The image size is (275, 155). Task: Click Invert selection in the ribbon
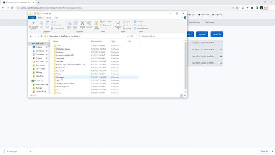[x=141, y=28]
